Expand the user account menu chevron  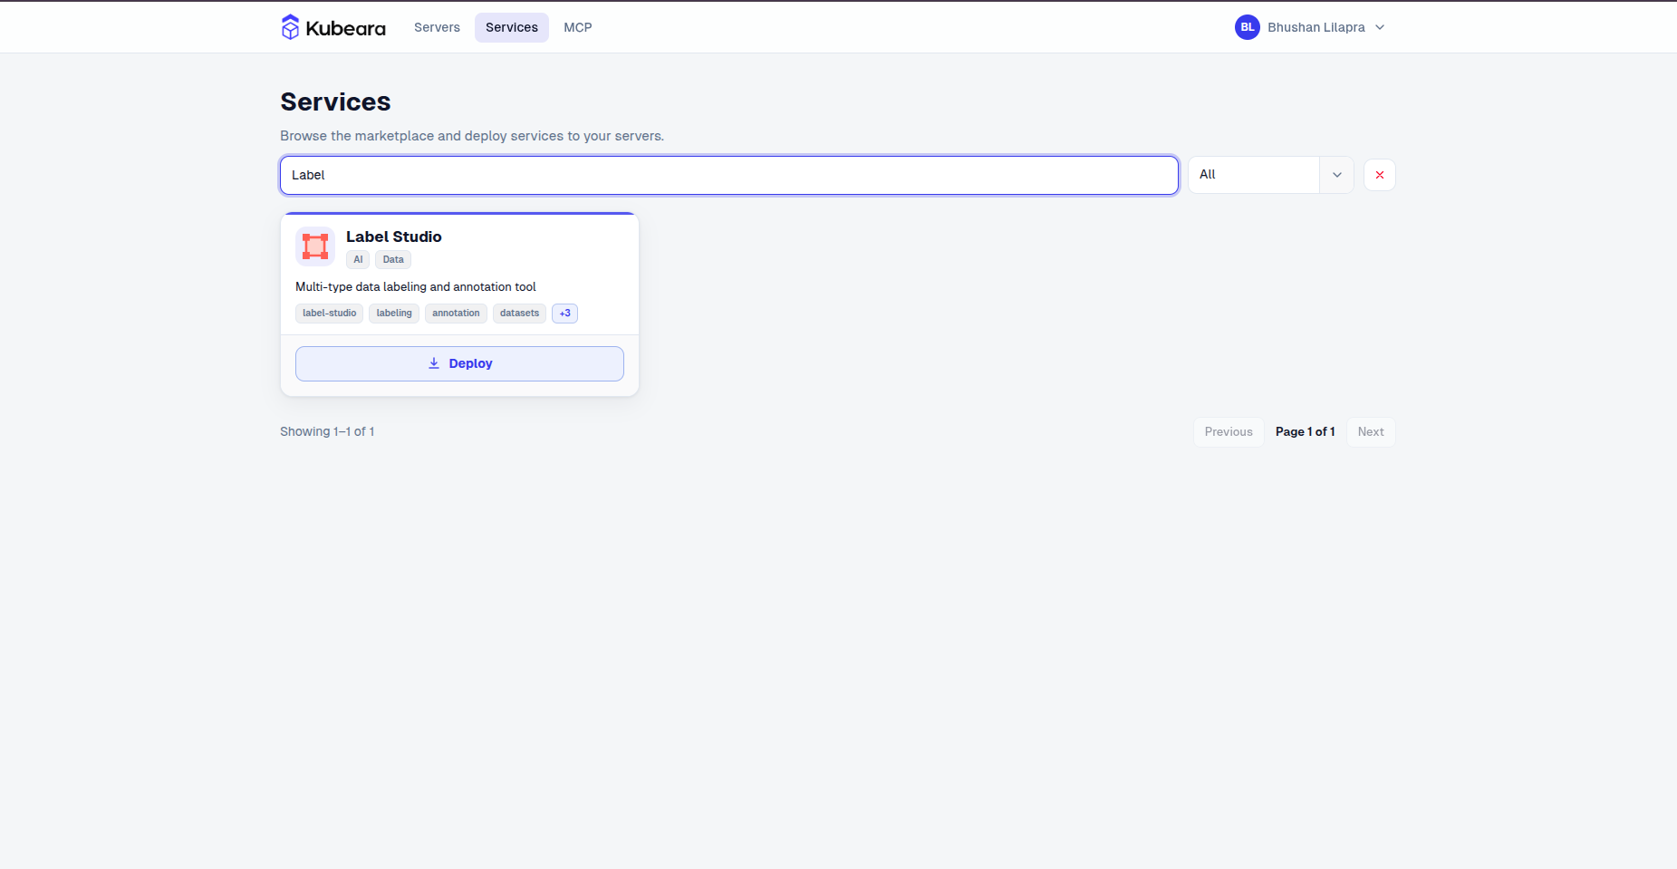1380,27
